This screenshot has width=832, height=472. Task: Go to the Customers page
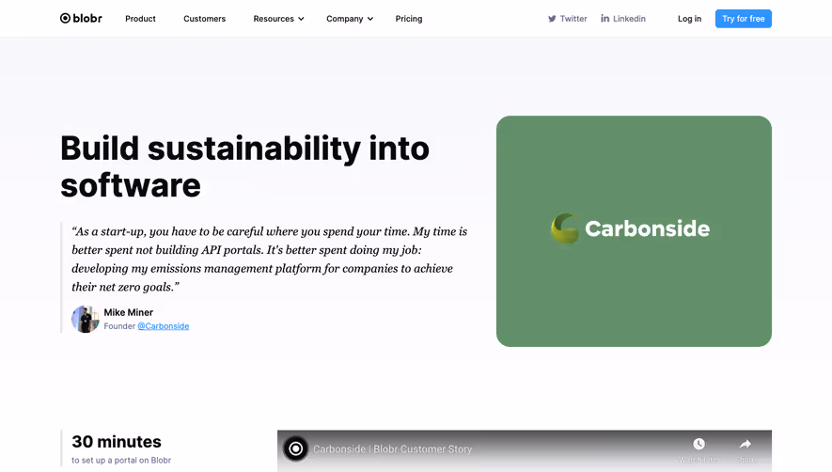(x=204, y=19)
